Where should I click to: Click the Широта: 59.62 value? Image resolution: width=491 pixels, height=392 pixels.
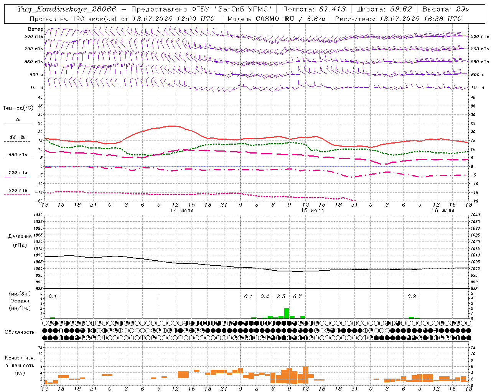tap(384, 9)
